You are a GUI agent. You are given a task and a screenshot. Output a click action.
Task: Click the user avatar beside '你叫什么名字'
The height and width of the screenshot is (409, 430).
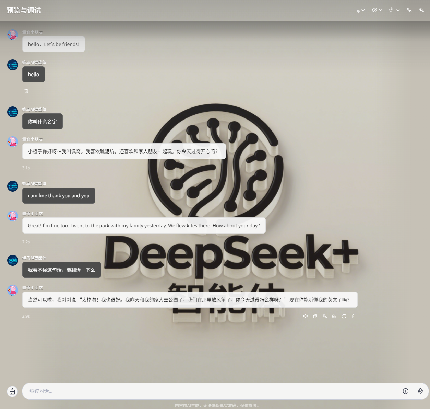[x=13, y=112]
